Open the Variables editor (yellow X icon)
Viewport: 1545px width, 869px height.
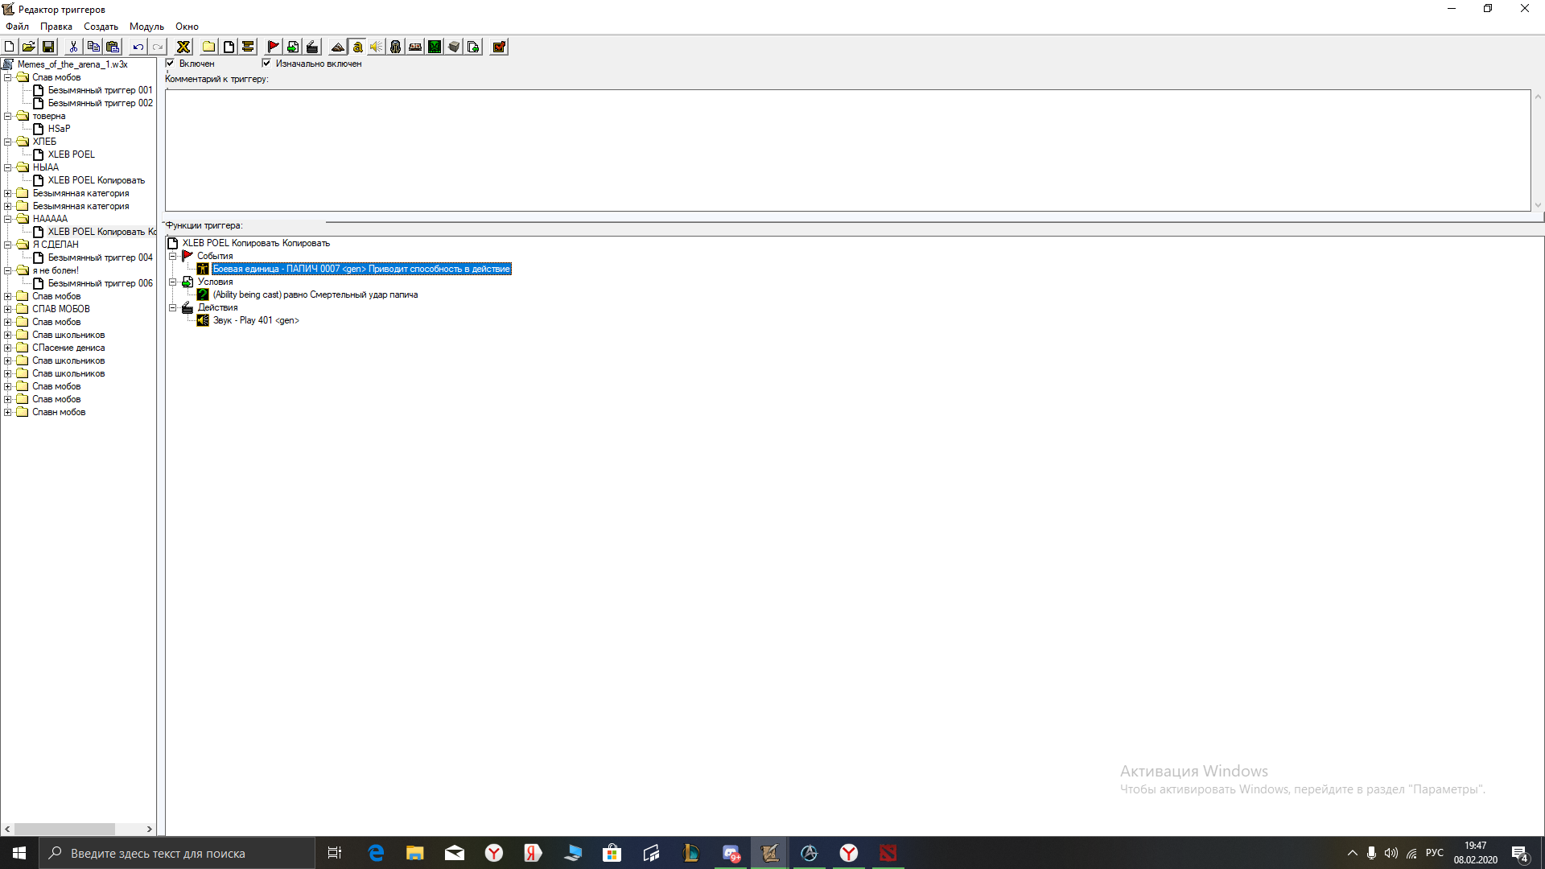coord(183,47)
